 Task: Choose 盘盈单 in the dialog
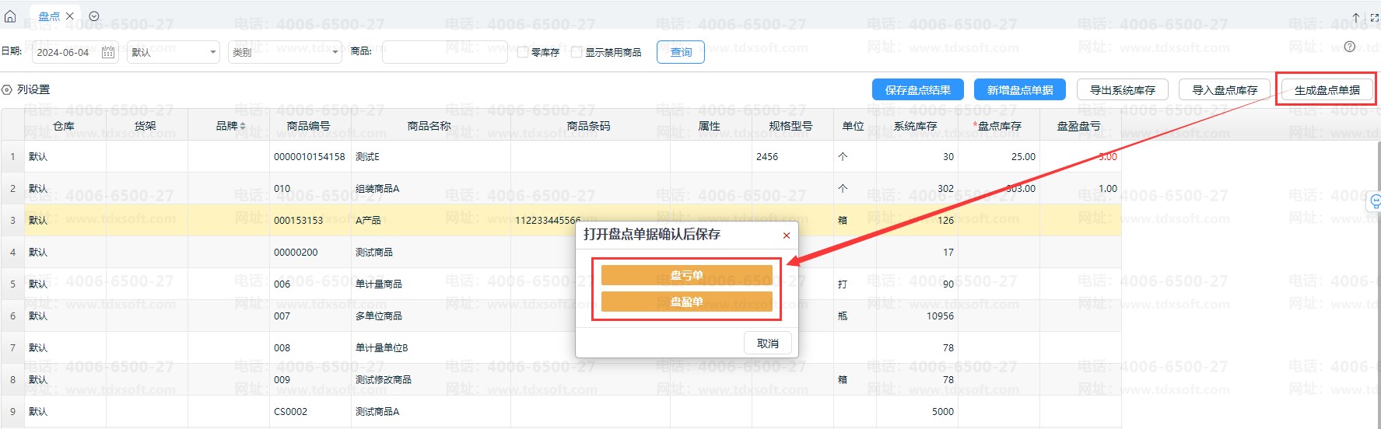[x=686, y=302]
